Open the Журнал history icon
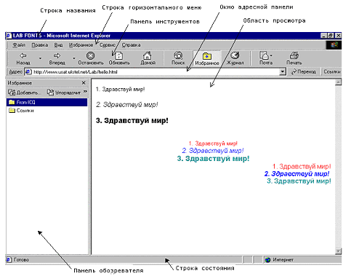The width and height of the screenshot is (343, 276). point(235,55)
